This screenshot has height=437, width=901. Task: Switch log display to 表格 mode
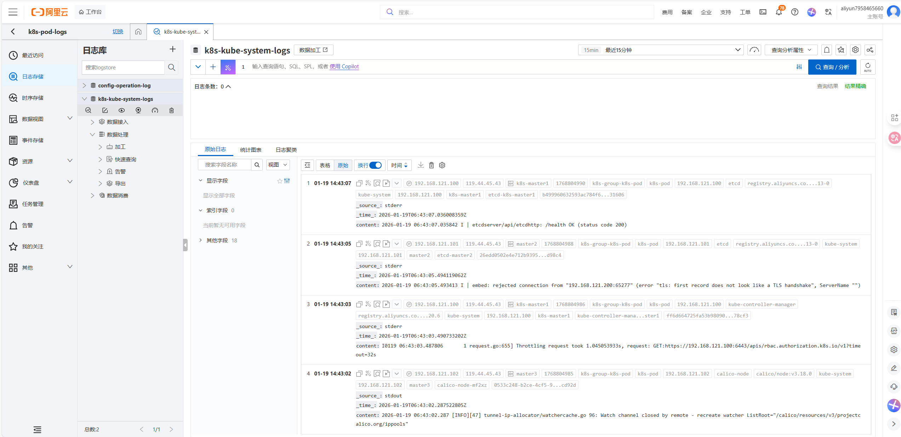[x=325, y=165]
